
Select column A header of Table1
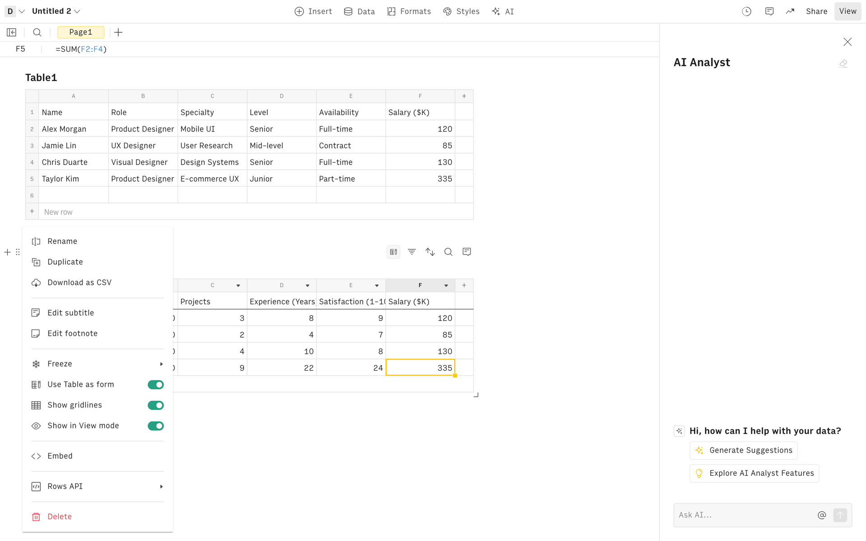pyautogui.click(x=74, y=96)
